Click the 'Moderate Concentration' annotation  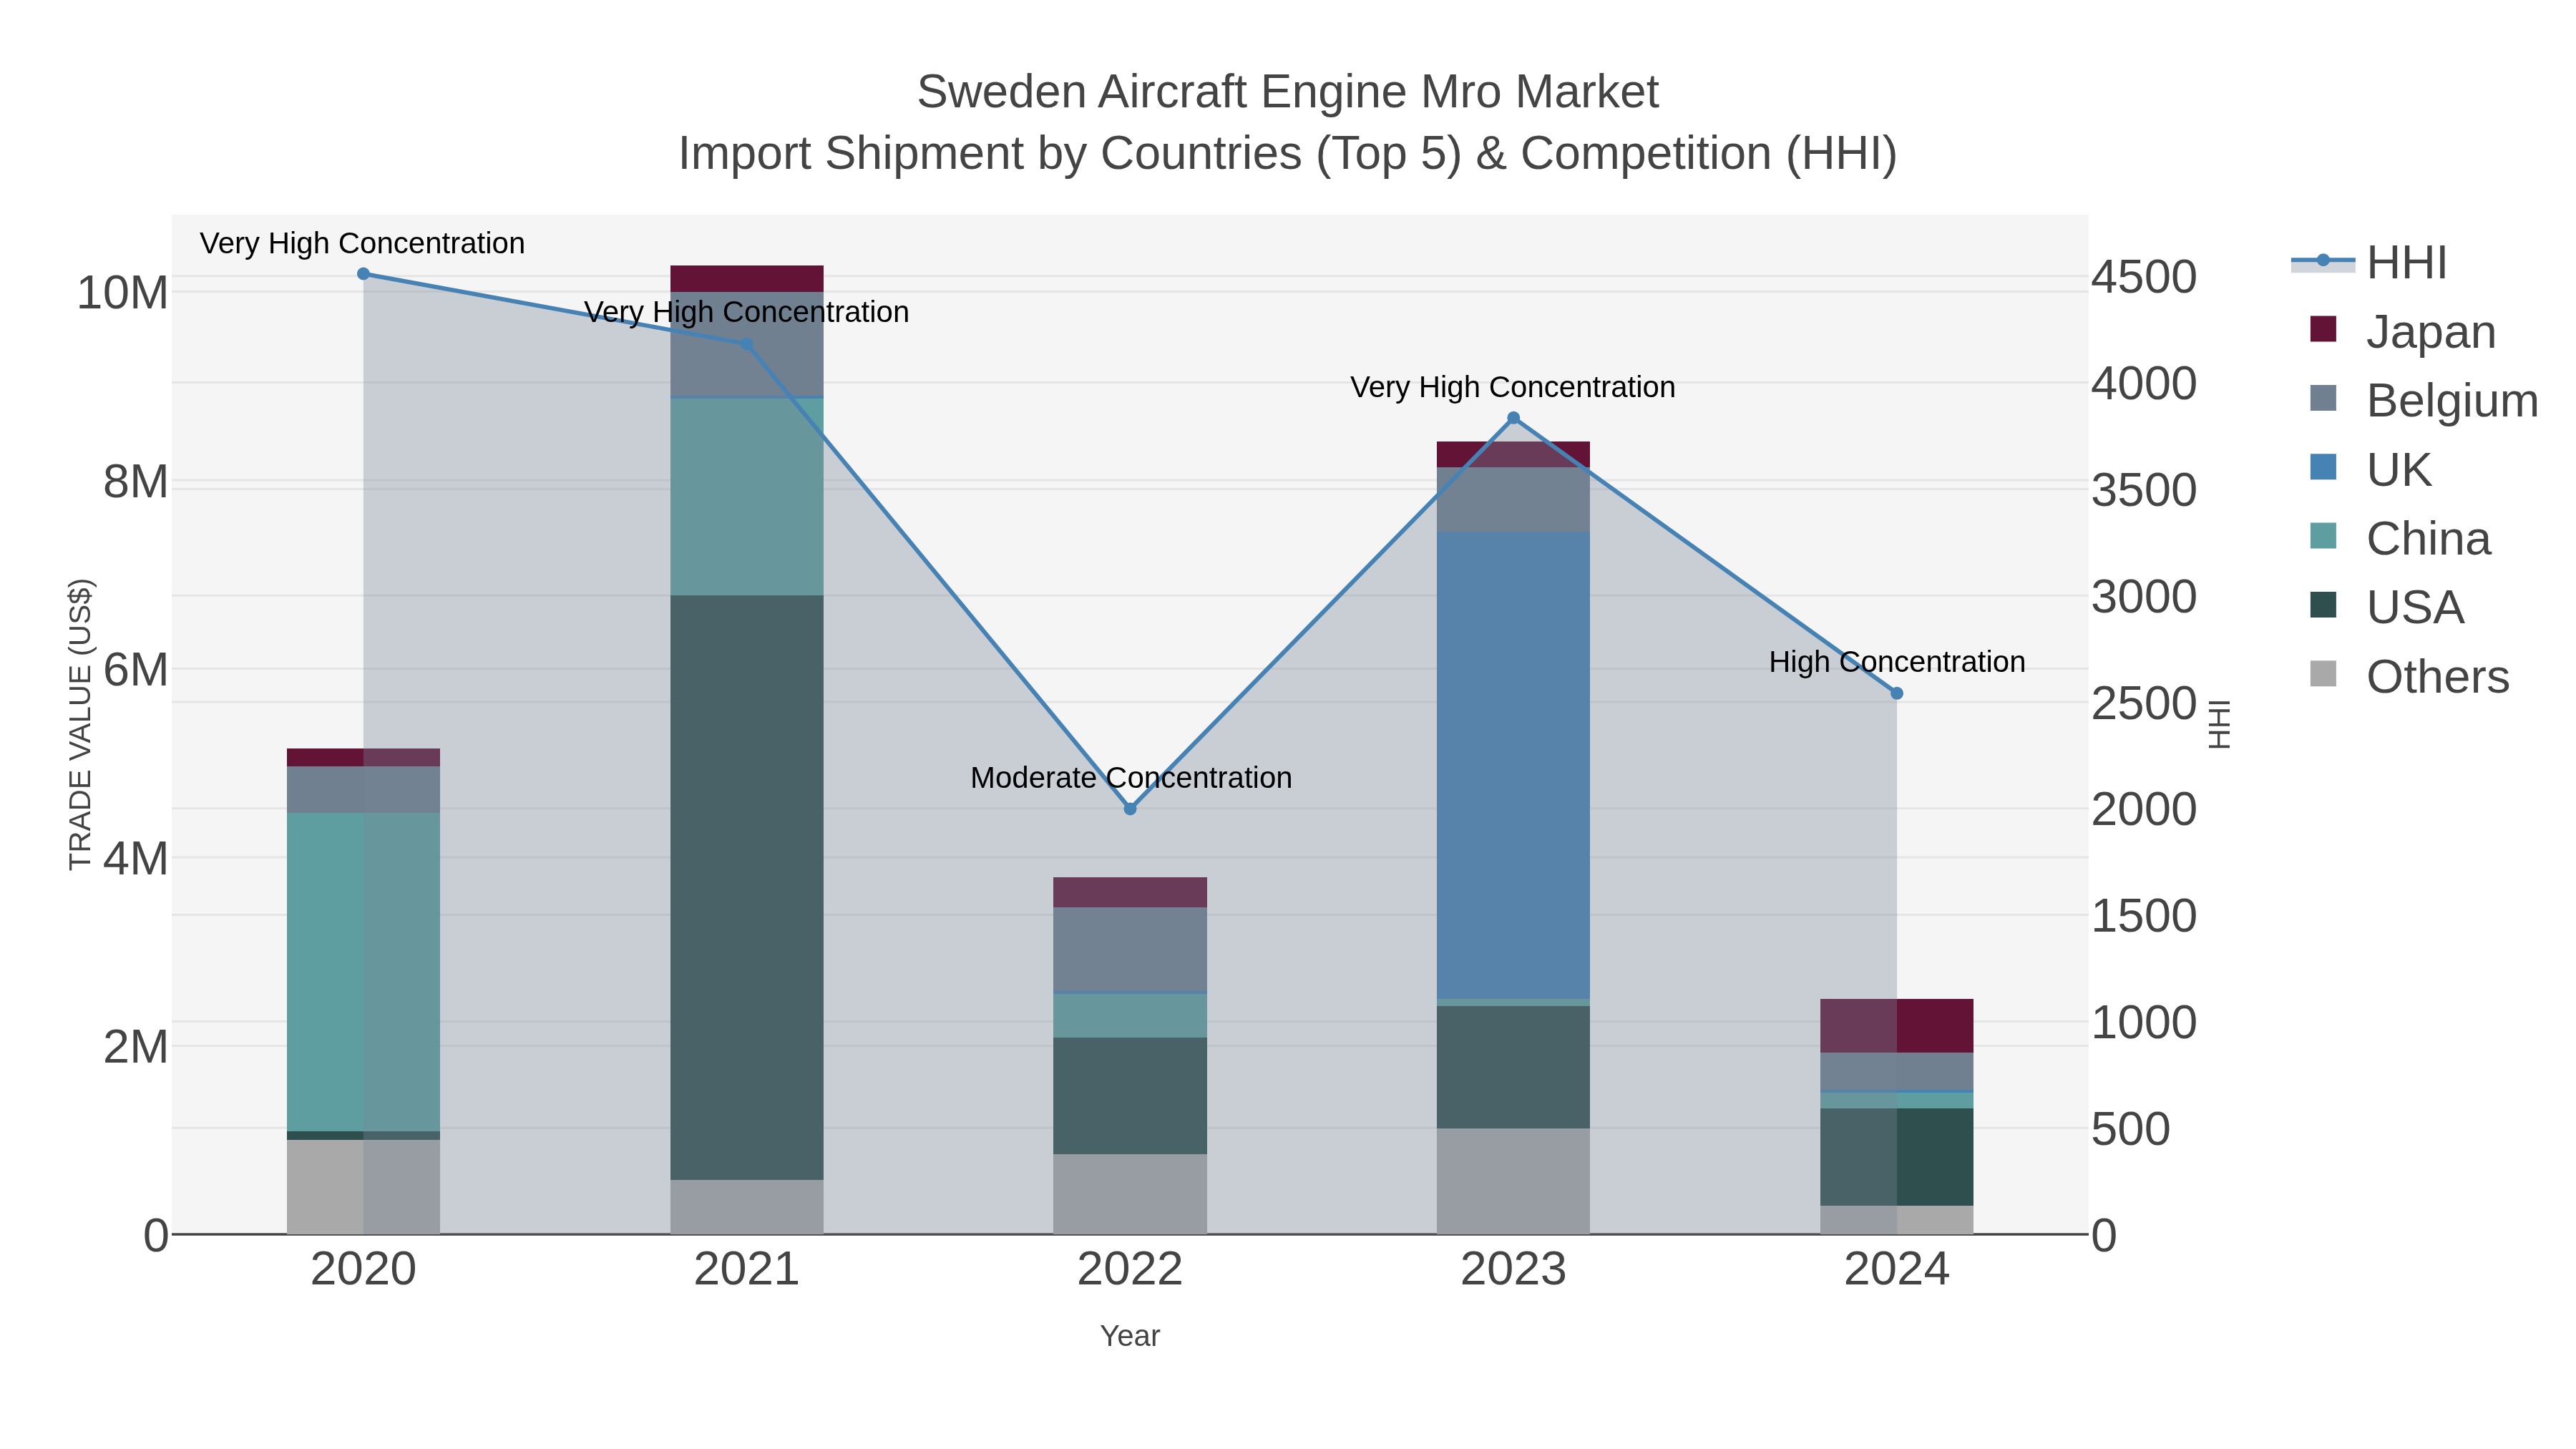(x=1131, y=778)
